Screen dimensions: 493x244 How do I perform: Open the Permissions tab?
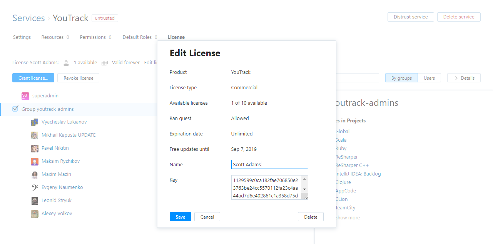93,37
